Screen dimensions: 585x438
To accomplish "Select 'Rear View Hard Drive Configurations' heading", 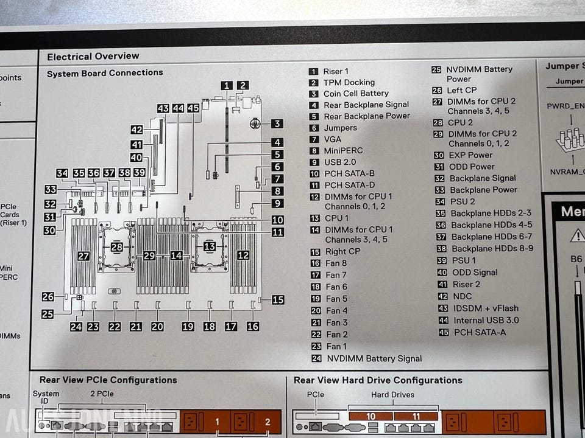I will (x=378, y=380).
